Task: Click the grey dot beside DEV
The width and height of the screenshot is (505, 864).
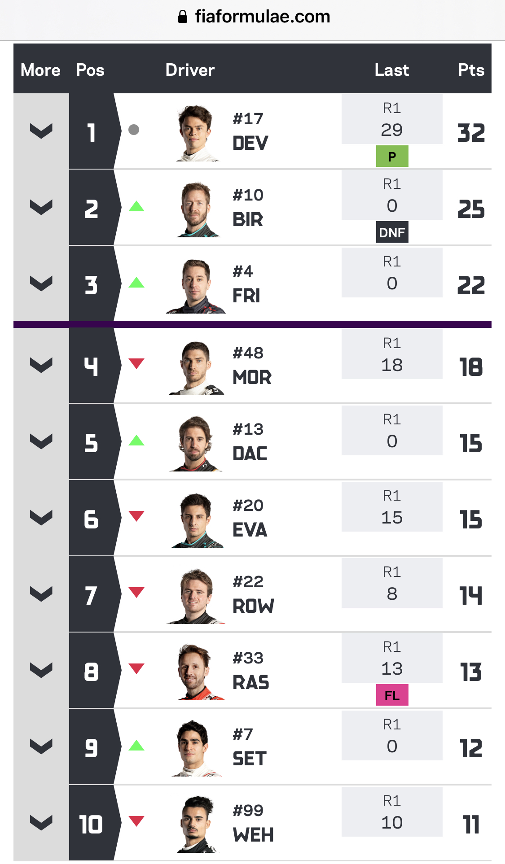Action: (x=134, y=130)
